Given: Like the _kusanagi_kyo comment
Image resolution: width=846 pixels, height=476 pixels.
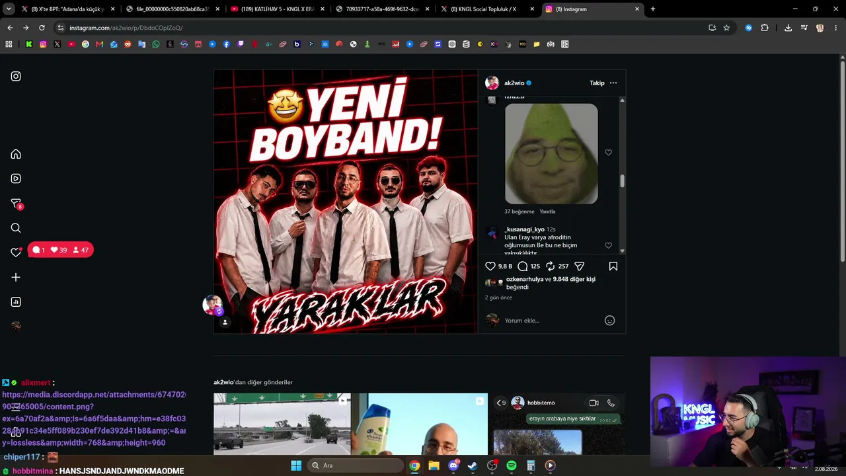Looking at the screenshot, I should click(x=609, y=245).
